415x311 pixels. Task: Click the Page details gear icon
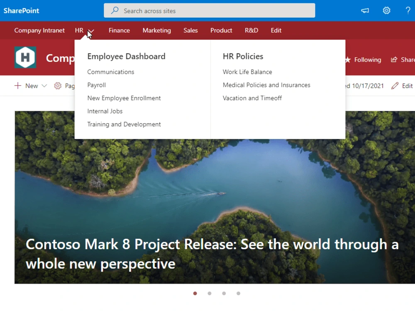58,86
